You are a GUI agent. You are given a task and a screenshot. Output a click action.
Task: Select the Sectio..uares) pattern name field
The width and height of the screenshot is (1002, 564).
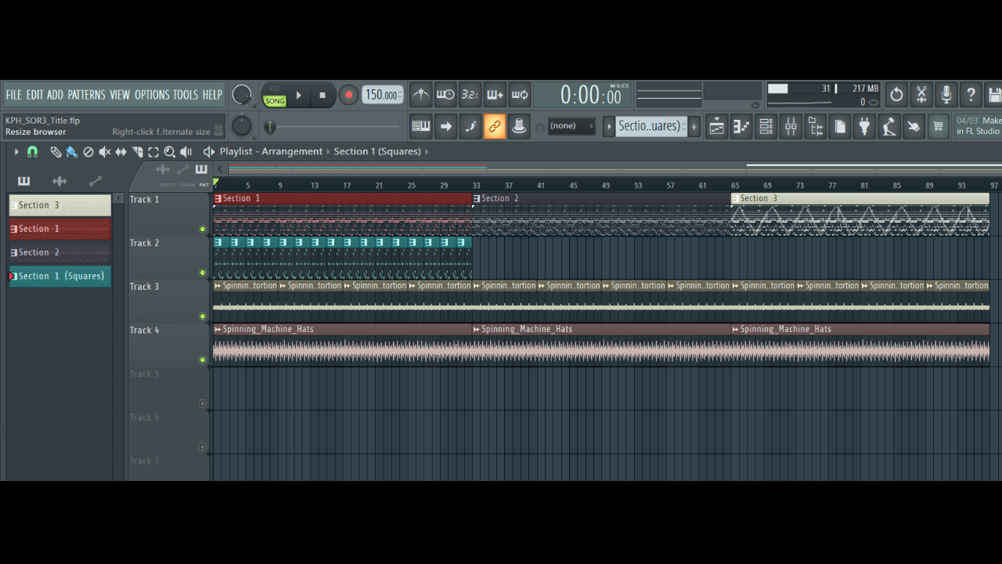[x=651, y=126]
